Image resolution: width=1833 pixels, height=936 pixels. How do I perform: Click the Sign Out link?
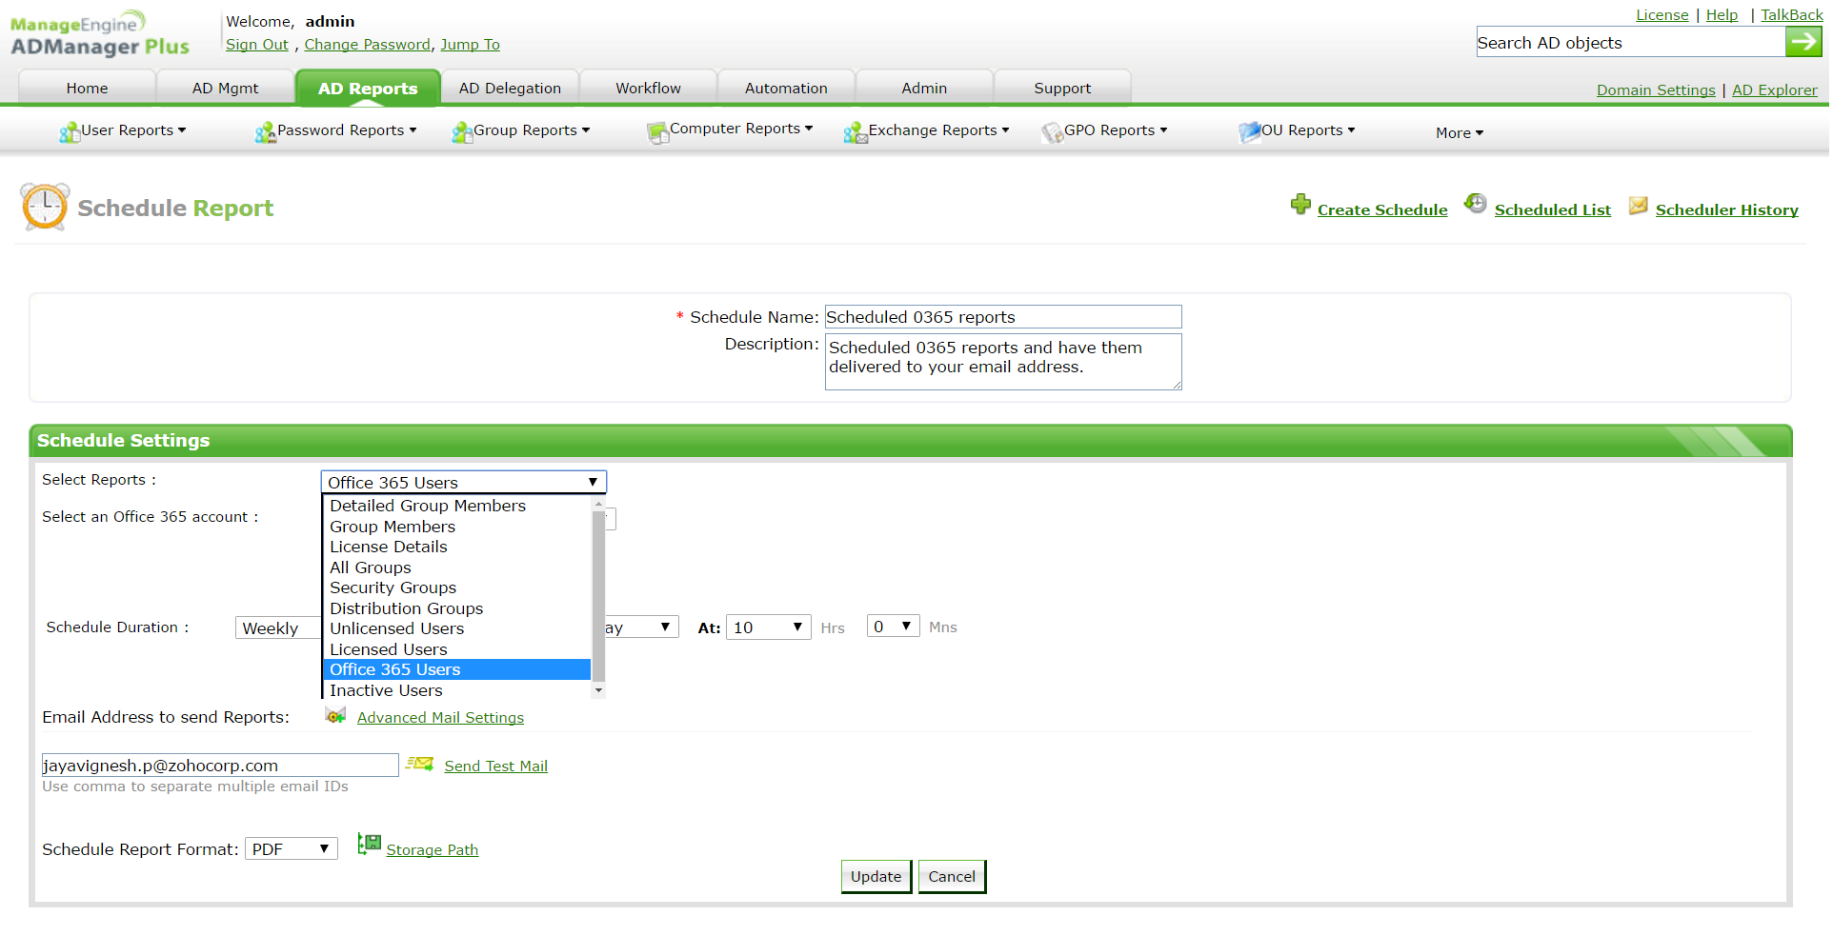click(257, 45)
